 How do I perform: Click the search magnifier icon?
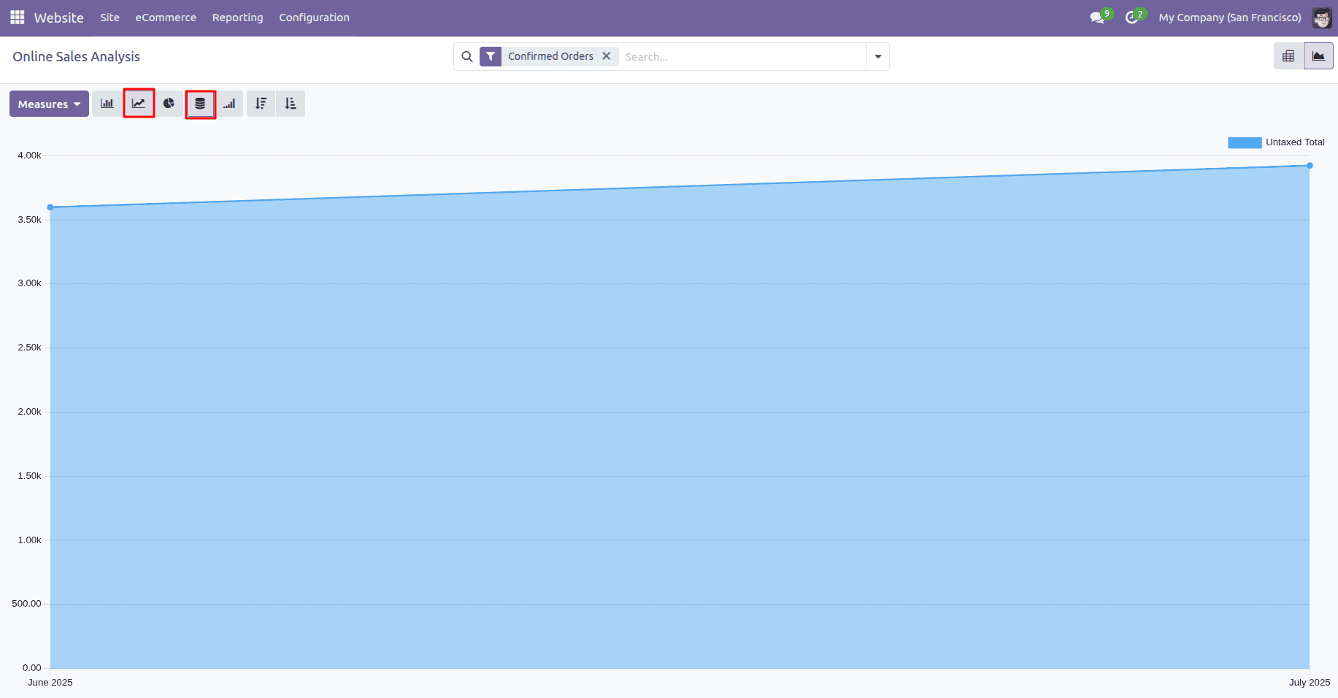[467, 56]
